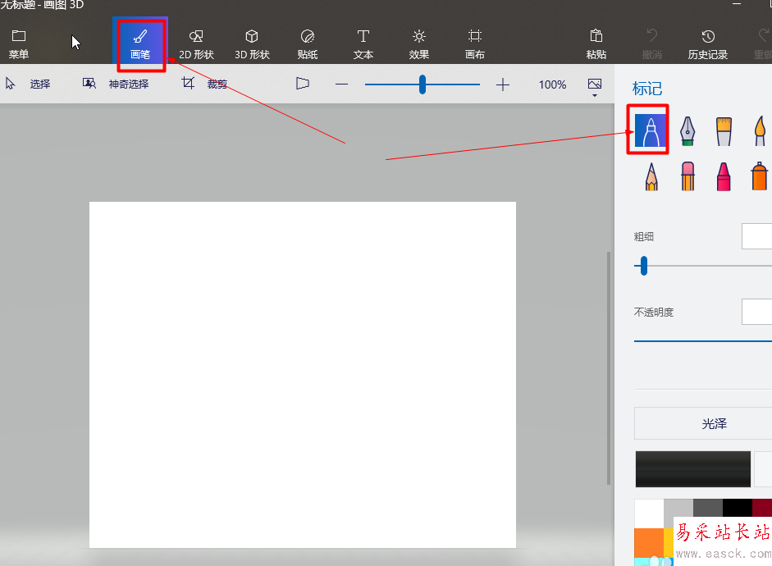Click the 粗细 thickness value field
The height and width of the screenshot is (566, 772).
(x=756, y=236)
